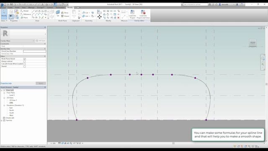Collapse the Constraints section
This screenshot has height=151, width=268.
point(45,44)
